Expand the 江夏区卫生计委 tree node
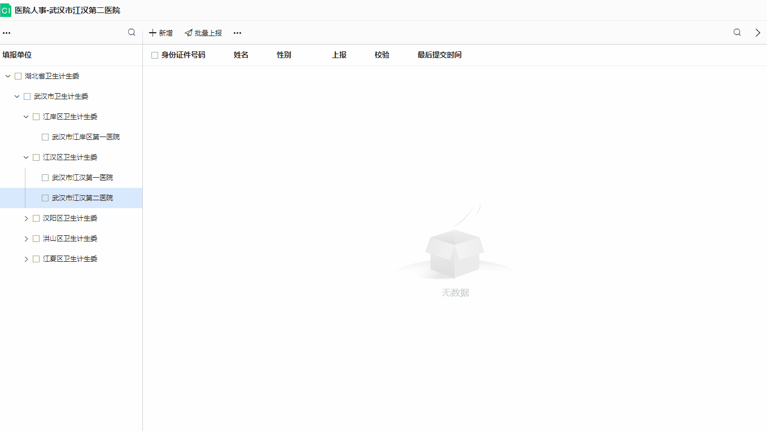Viewport: 767px width, 431px height. pyautogui.click(x=26, y=258)
